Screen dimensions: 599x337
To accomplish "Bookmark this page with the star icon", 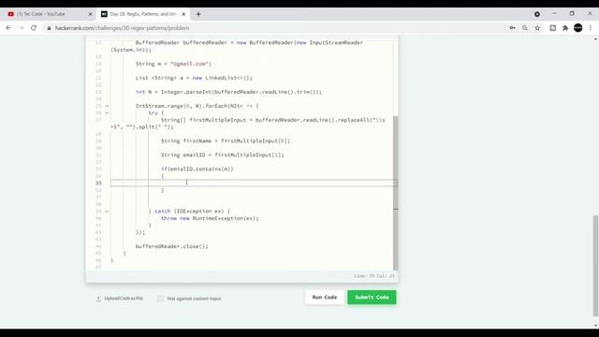I will pos(537,28).
